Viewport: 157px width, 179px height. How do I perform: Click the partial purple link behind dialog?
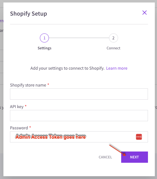[2, 21]
